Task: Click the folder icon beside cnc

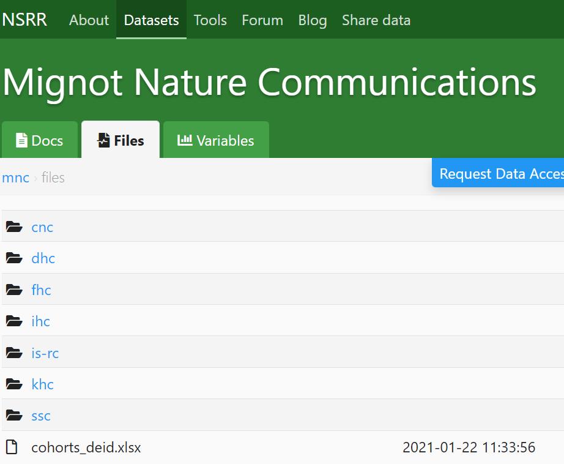Action: click(14, 227)
